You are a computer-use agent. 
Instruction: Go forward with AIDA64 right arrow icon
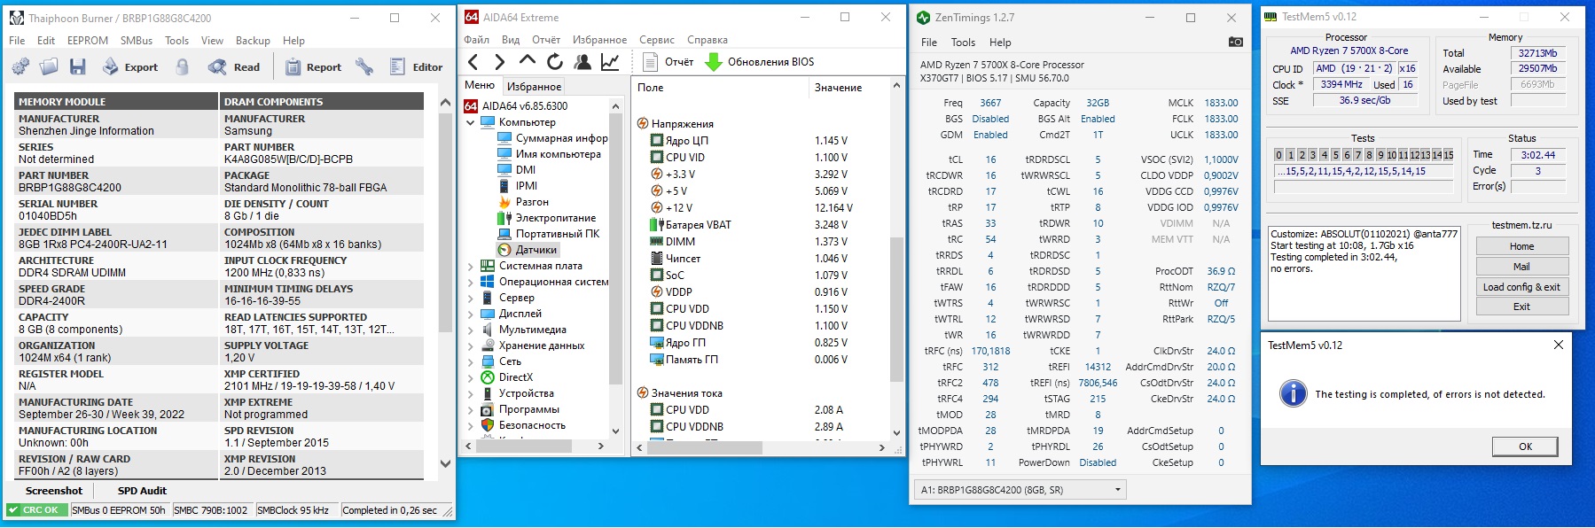coord(500,61)
